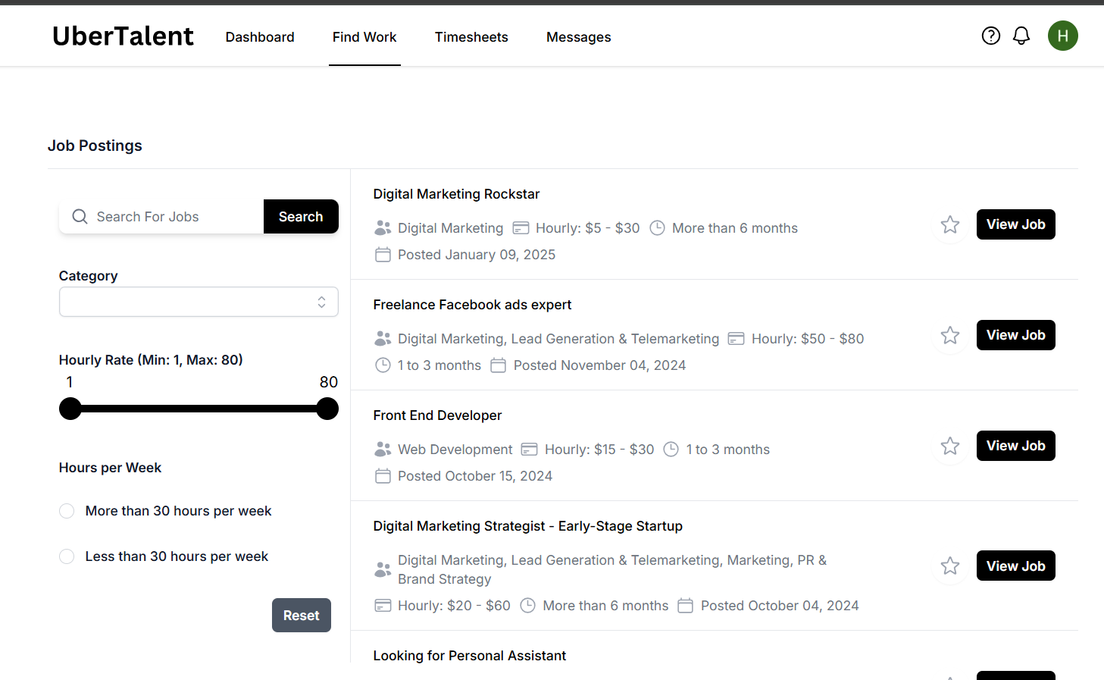Click the help question mark icon
Screen dimensions: 1104x680
(990, 36)
